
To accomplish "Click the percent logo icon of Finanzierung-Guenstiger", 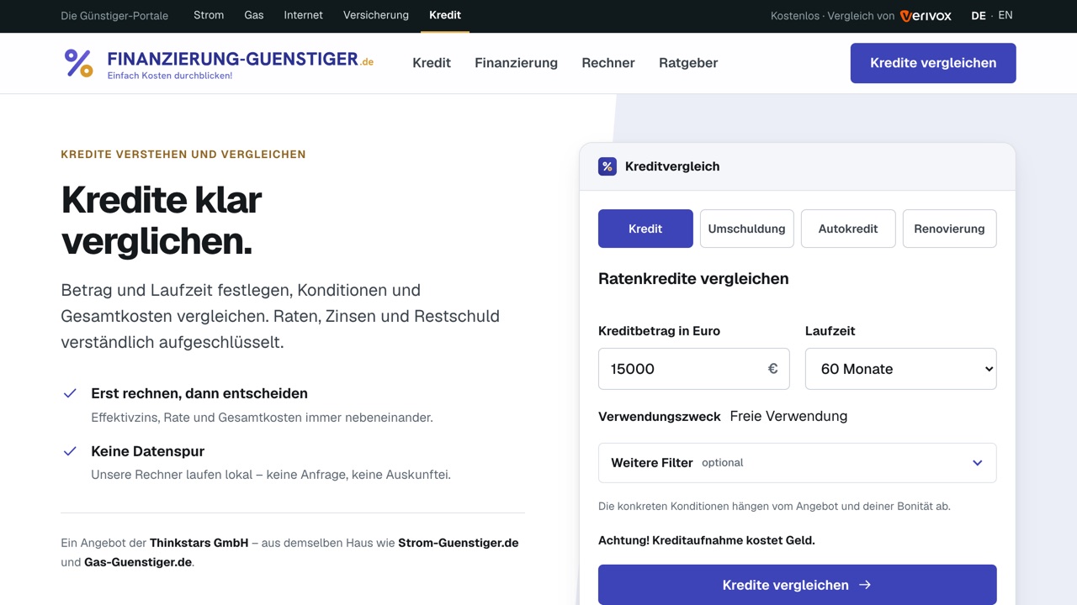I will (x=79, y=63).
